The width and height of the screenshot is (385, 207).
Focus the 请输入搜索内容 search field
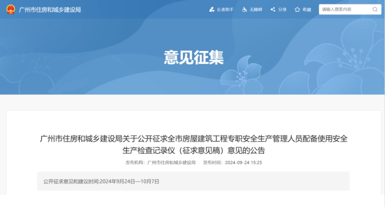click(345, 9)
